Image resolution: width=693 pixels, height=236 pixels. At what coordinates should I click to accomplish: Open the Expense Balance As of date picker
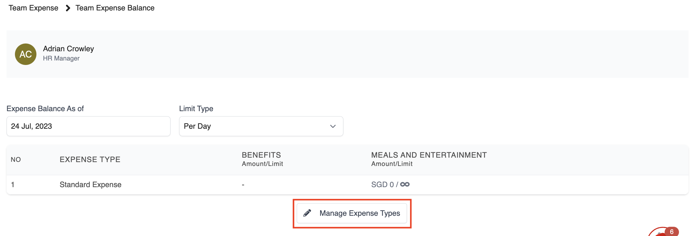[88, 126]
